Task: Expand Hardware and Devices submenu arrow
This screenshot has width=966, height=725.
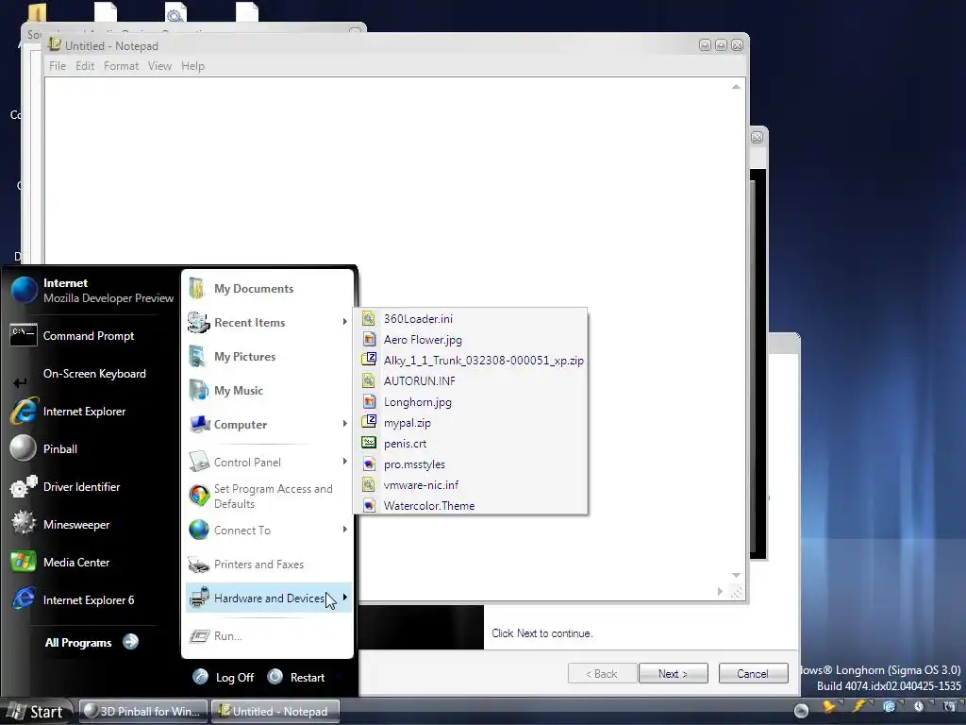Action: 344,598
